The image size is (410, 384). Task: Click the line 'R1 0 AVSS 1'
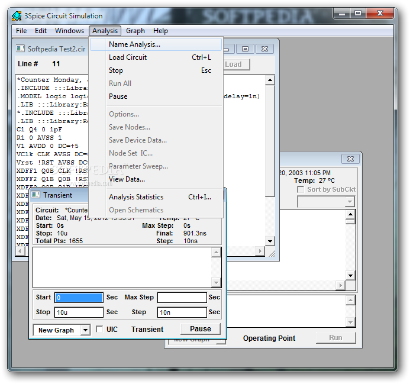[39, 138]
